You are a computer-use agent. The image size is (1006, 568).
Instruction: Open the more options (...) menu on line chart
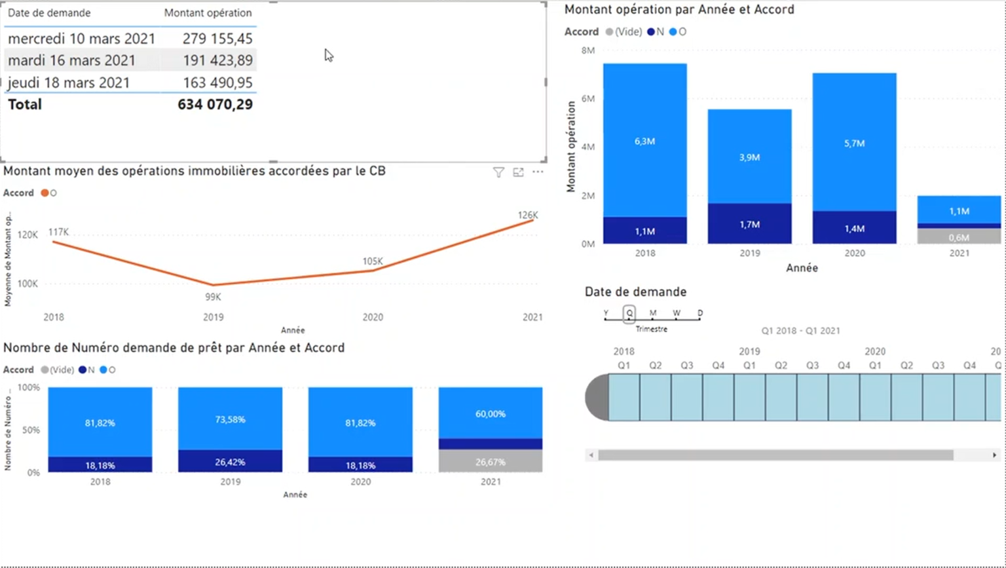[x=538, y=172]
